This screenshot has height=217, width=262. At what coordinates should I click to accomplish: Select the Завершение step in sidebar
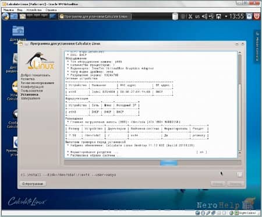tap(30, 99)
